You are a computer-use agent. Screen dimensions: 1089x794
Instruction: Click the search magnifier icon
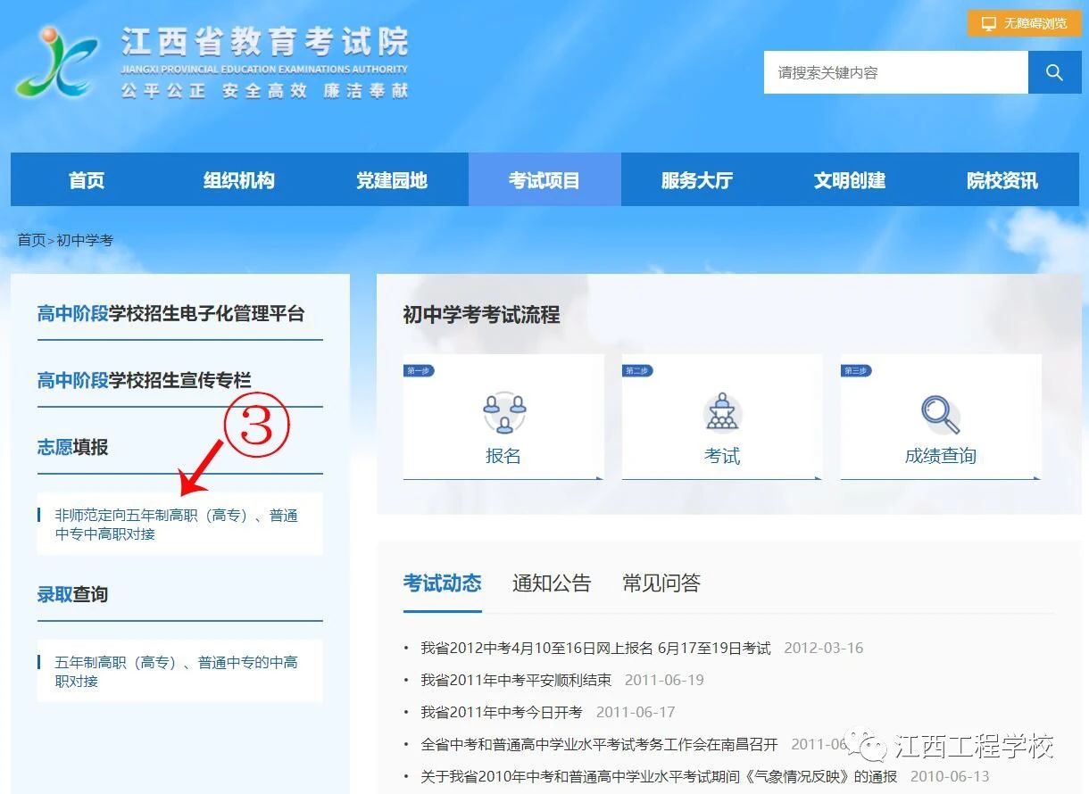[1054, 72]
